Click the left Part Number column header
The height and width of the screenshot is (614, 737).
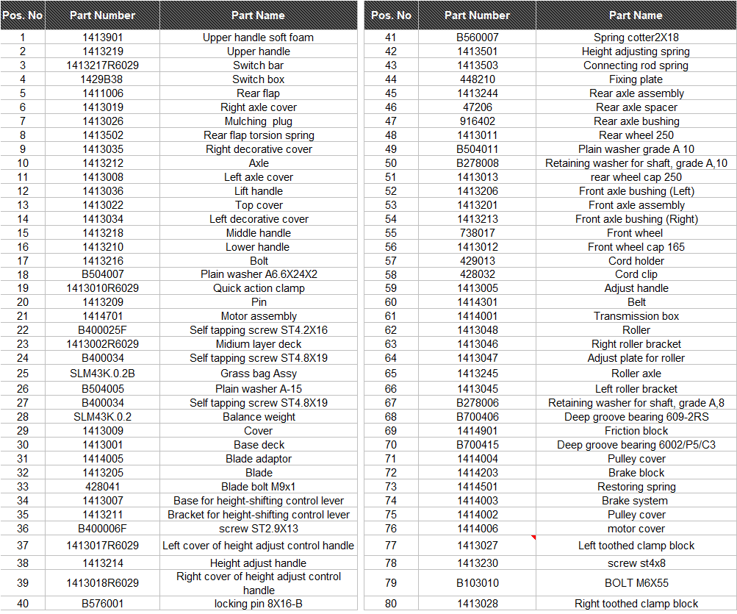tap(102, 15)
